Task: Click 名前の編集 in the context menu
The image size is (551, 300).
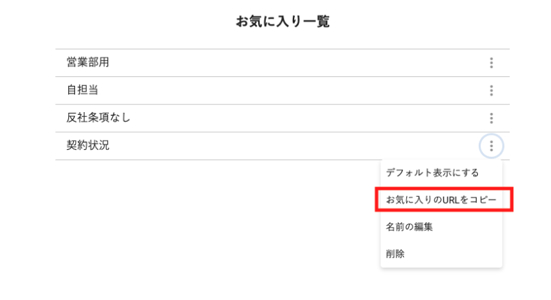Action: click(409, 226)
